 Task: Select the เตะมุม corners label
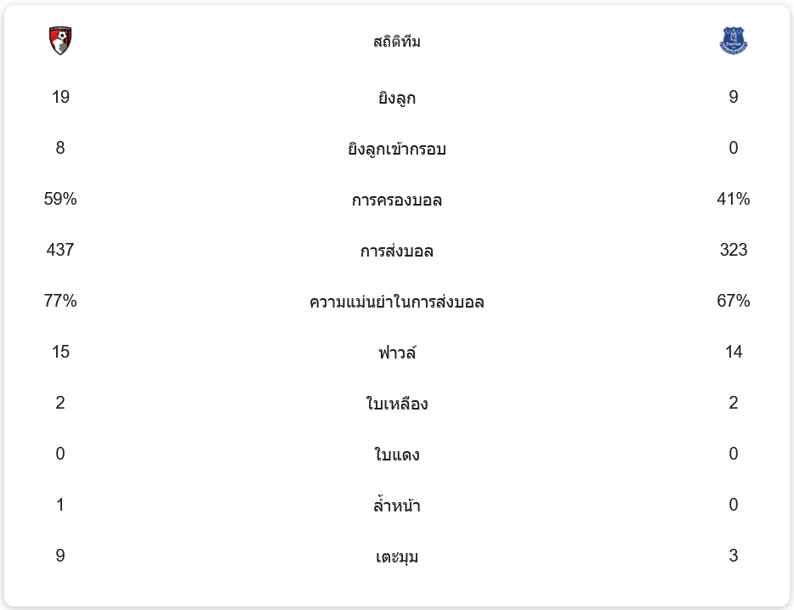point(397,556)
